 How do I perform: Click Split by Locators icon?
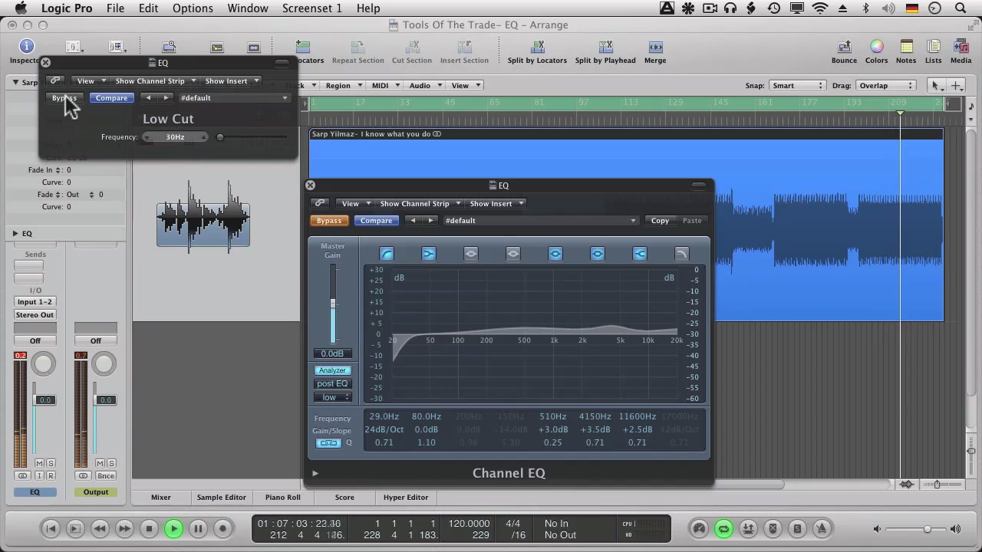click(x=537, y=48)
